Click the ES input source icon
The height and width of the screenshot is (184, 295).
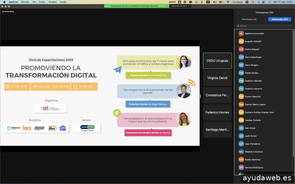click(x=208, y=2)
